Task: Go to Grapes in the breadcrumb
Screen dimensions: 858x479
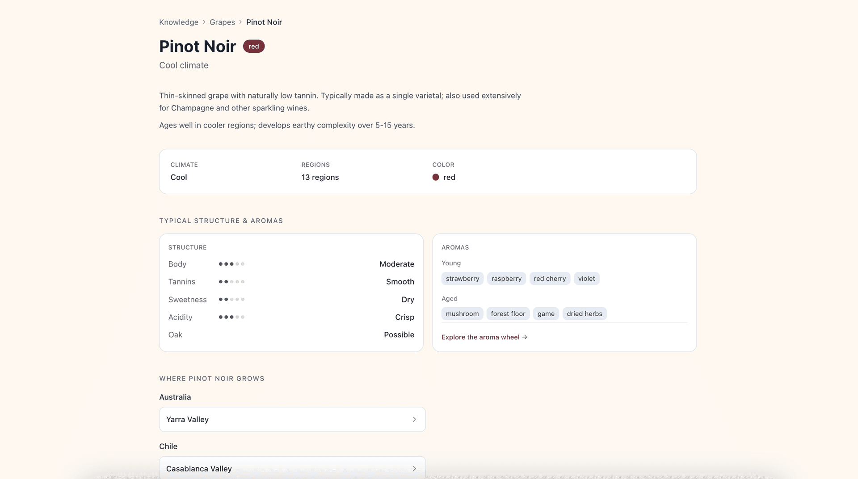Action: (x=222, y=22)
